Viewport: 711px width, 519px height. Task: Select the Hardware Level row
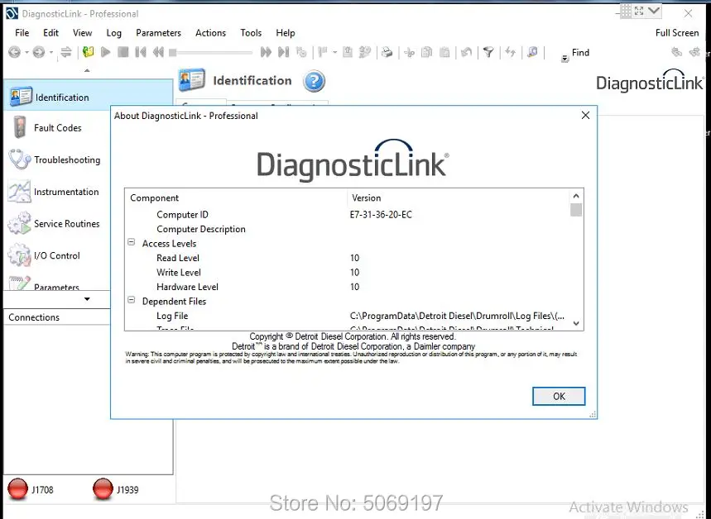(347, 287)
